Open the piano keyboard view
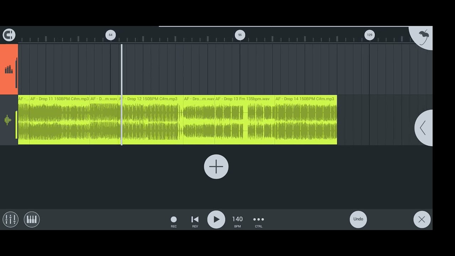The image size is (455, 256). (32, 219)
